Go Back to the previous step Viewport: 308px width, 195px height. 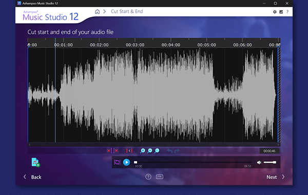point(36,177)
